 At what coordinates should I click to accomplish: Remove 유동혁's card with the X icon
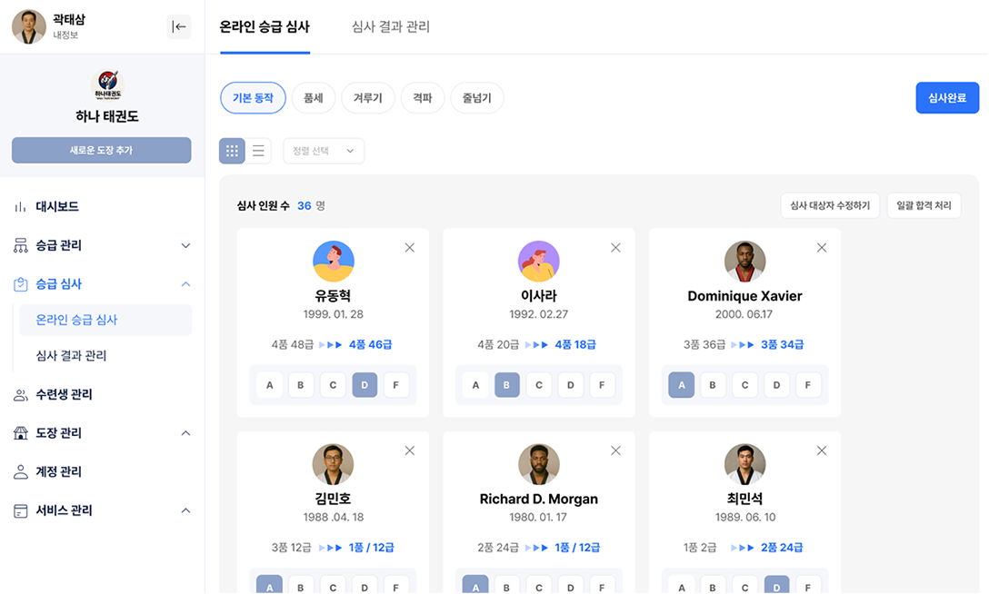tap(409, 248)
